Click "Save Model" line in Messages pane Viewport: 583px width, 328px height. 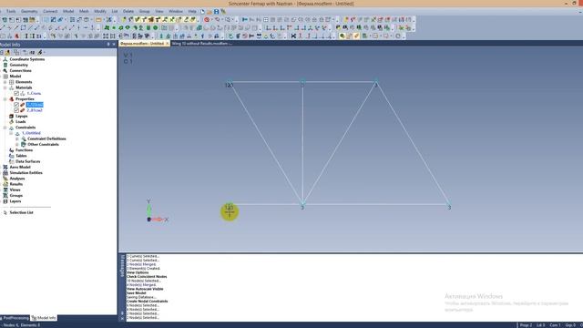137,293
